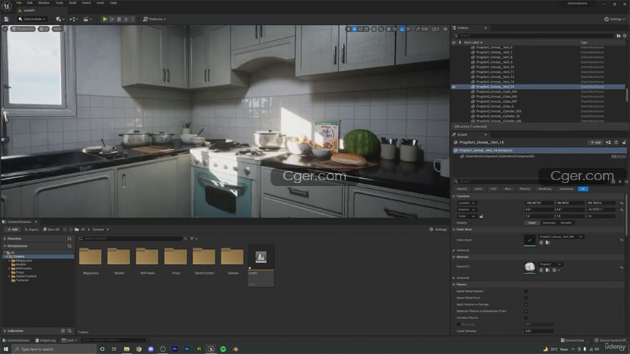Image resolution: width=630 pixels, height=354 pixels.
Task: Collapse the Transform section
Action: coord(455,196)
